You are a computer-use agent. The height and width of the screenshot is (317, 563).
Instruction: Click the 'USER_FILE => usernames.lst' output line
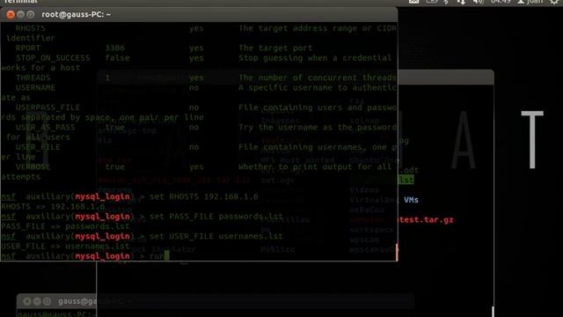click(65, 247)
